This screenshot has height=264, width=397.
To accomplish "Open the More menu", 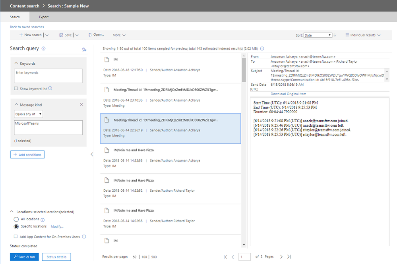I will [119, 35].
